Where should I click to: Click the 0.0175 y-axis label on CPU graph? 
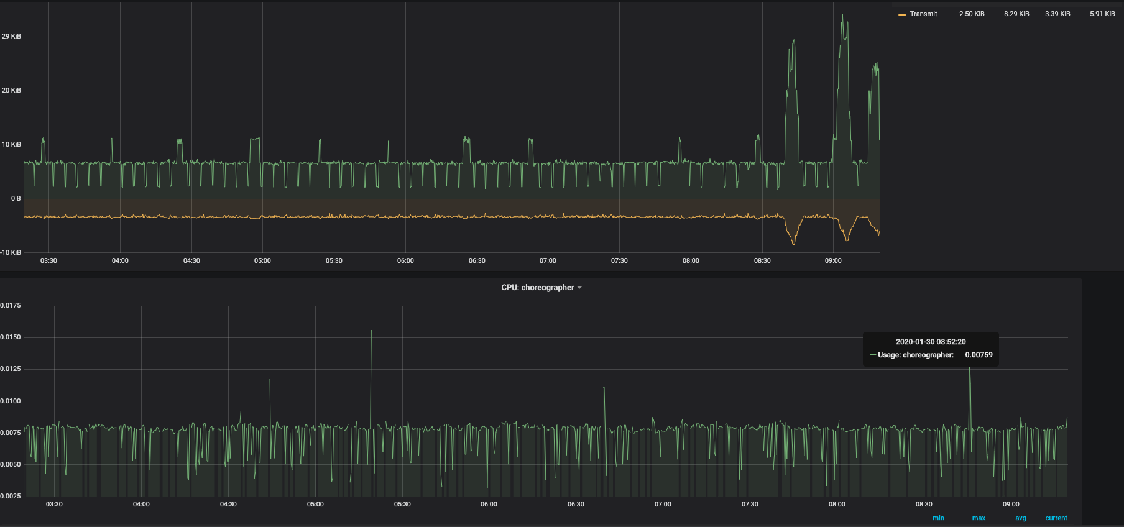coord(11,305)
